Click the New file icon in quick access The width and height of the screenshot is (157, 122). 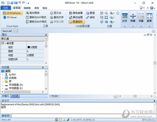[x=8, y=3]
